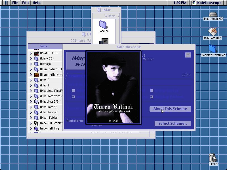227x170 pixels.
Task: Click the Kaleidoscope window title bar
Action: (129, 47)
